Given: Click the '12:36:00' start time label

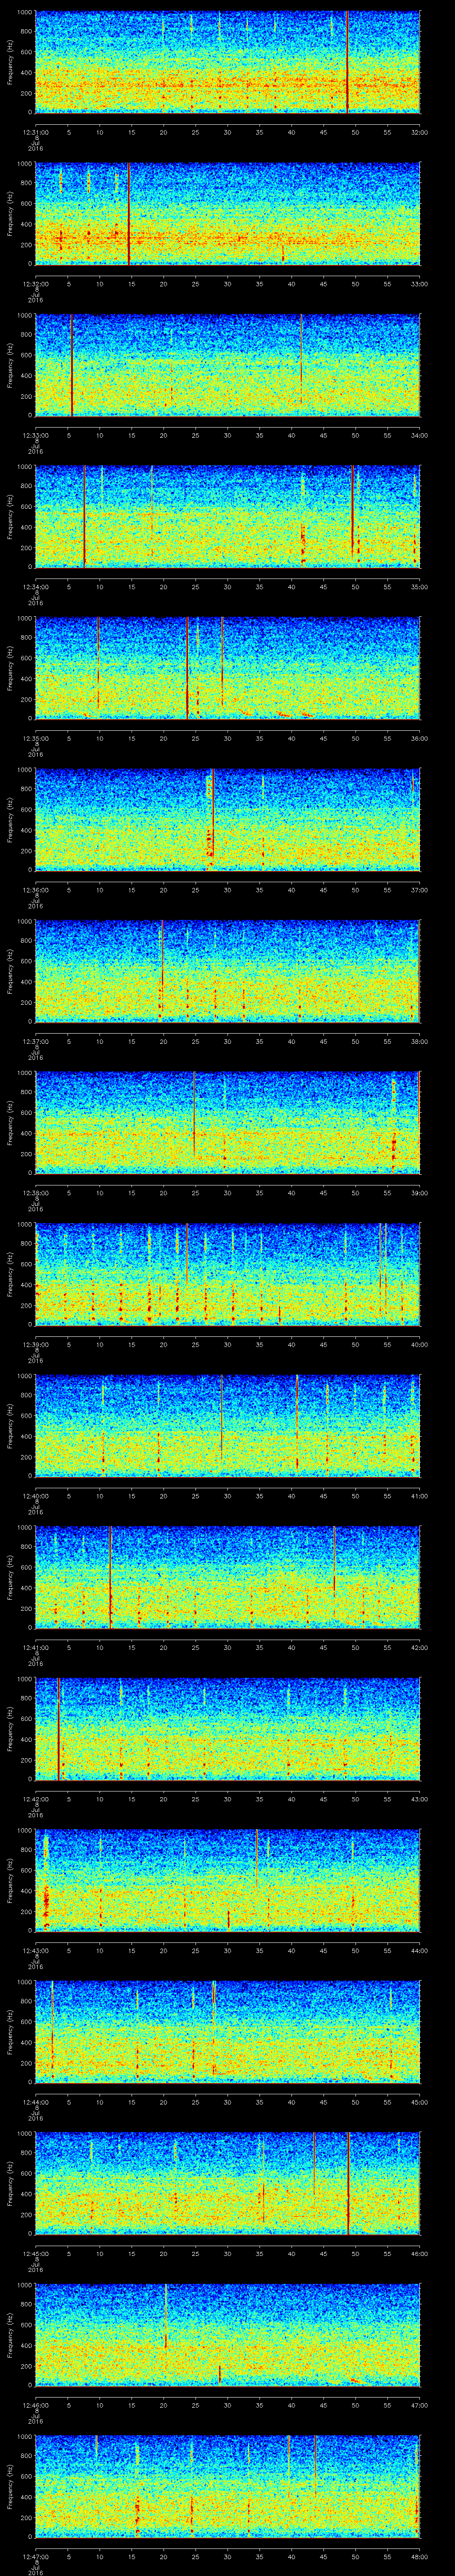Looking at the screenshot, I should point(36,890).
